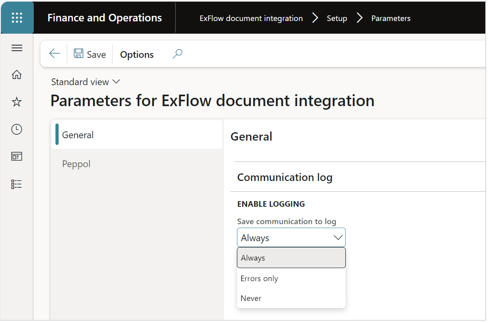Collapse the Communication log section

285,177
